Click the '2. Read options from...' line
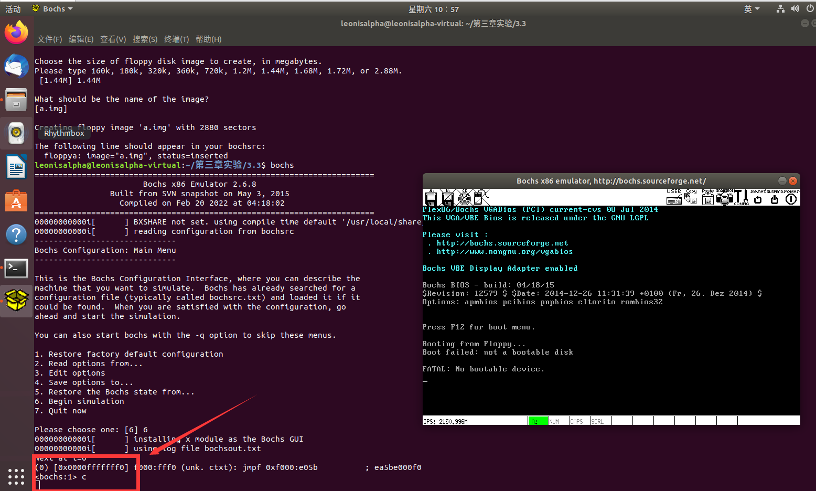Viewport: 816px width, 491px height. coord(89,364)
